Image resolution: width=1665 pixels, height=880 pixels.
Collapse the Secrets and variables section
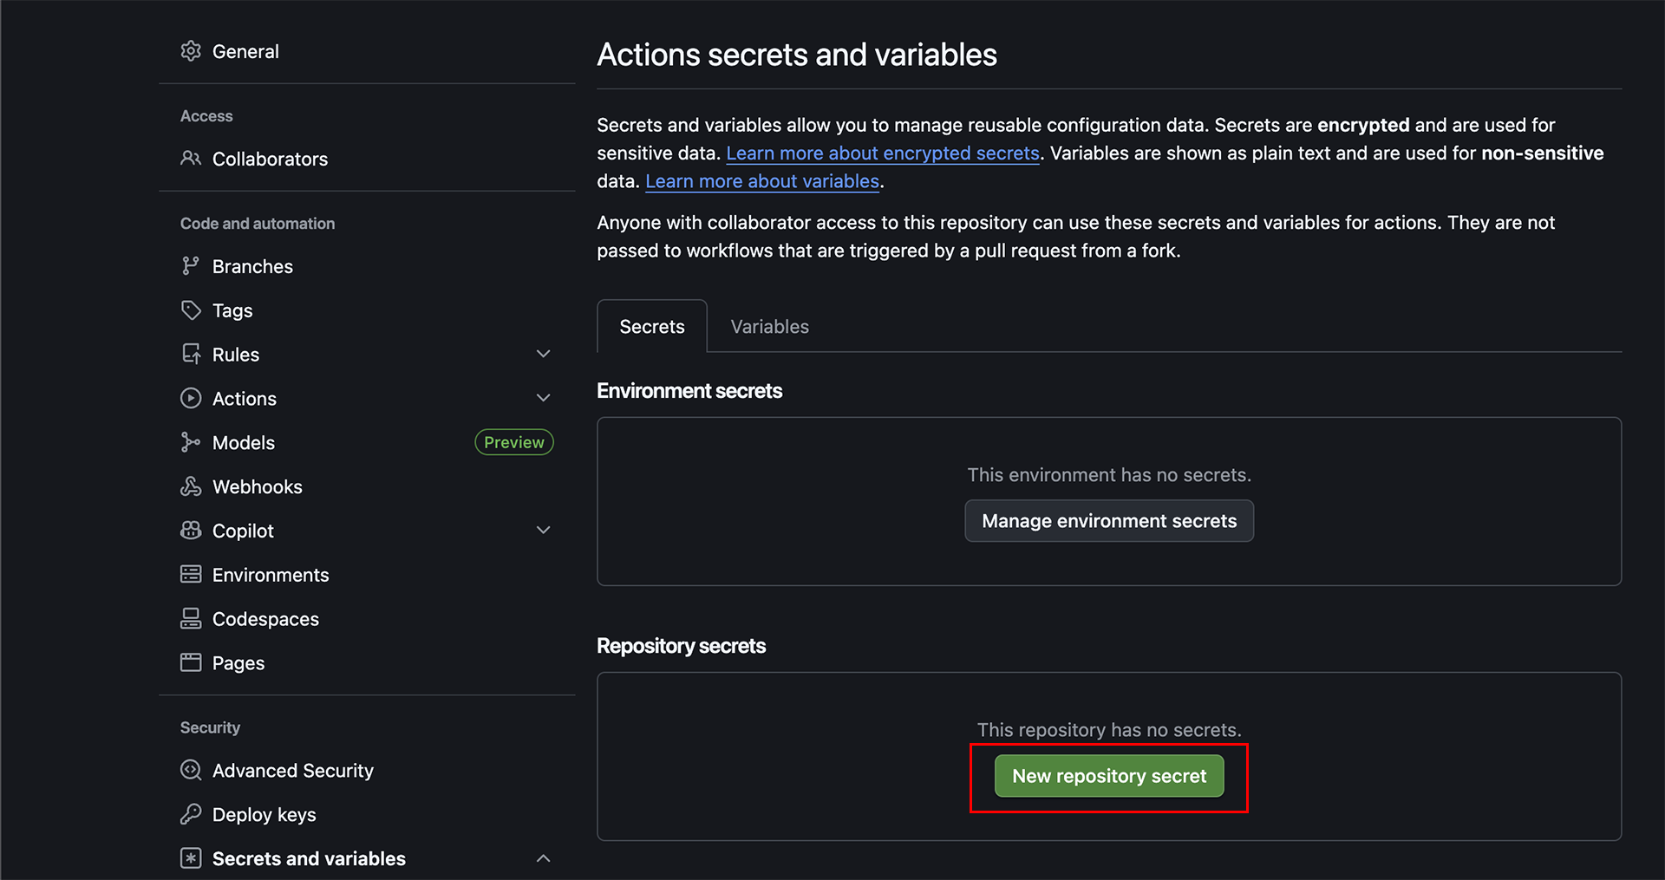click(544, 858)
